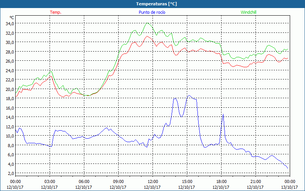The width and height of the screenshot is (305, 191).
Task: Click the 20,0 y-axis label
Action: pos(10,89)
